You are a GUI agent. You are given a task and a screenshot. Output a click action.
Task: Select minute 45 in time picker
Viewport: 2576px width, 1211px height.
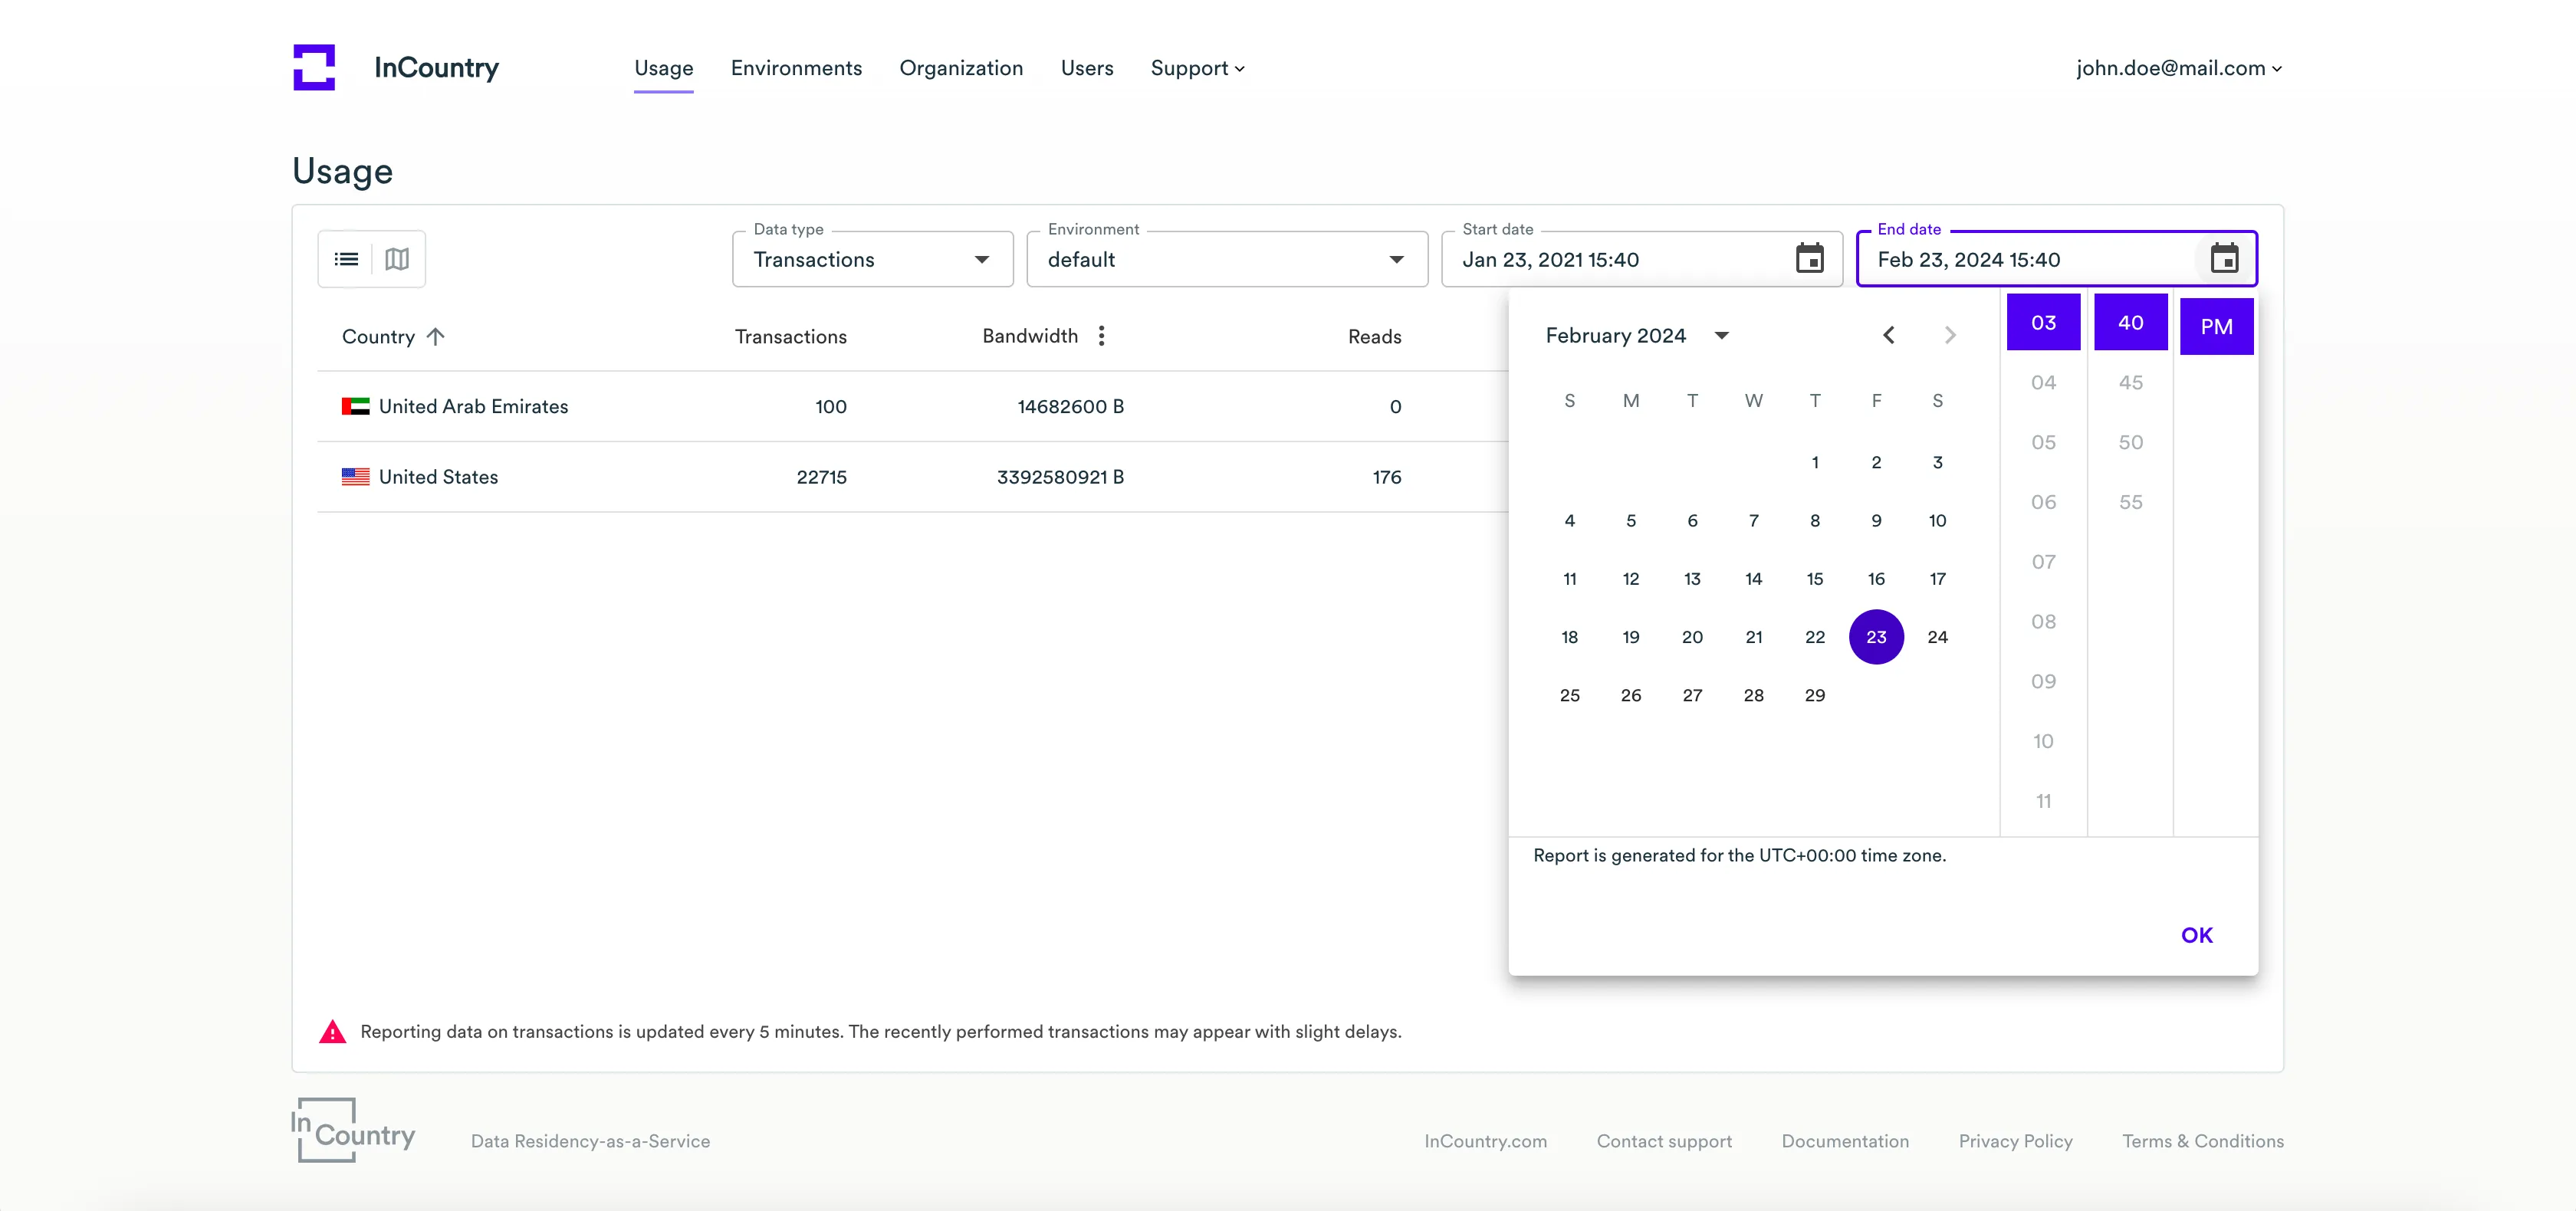pos(2130,383)
